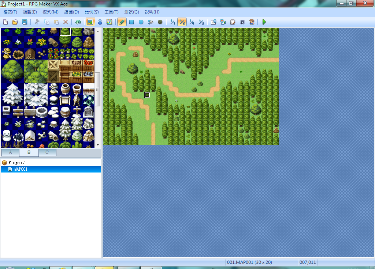Screen dimensions: 375x269
Task: Open the 測試(G) menu
Action: tap(131, 12)
